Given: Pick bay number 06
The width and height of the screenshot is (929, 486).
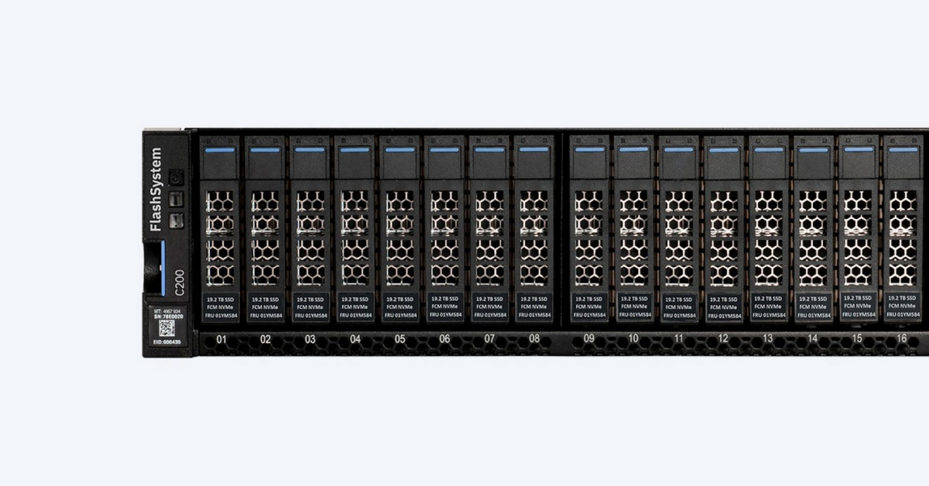Looking at the screenshot, I should click(444, 339).
